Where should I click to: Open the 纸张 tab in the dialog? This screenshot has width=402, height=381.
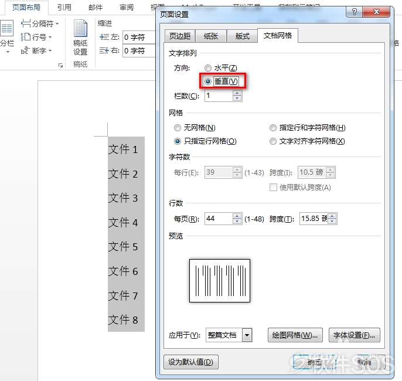pos(211,36)
